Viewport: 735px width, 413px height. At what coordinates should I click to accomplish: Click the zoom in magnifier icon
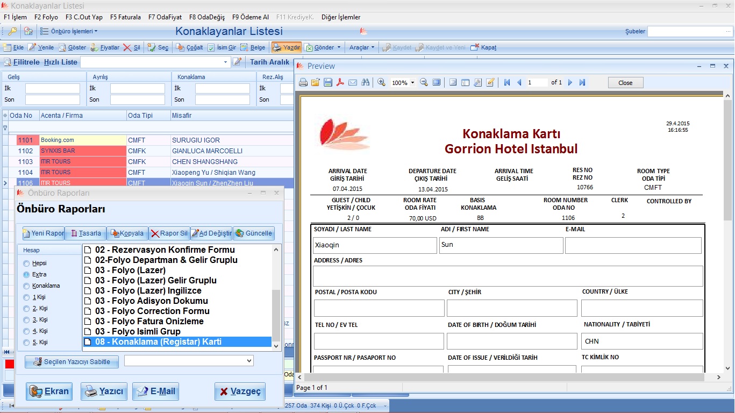381,83
